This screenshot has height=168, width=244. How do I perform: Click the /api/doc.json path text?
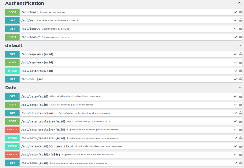pos(32,79)
